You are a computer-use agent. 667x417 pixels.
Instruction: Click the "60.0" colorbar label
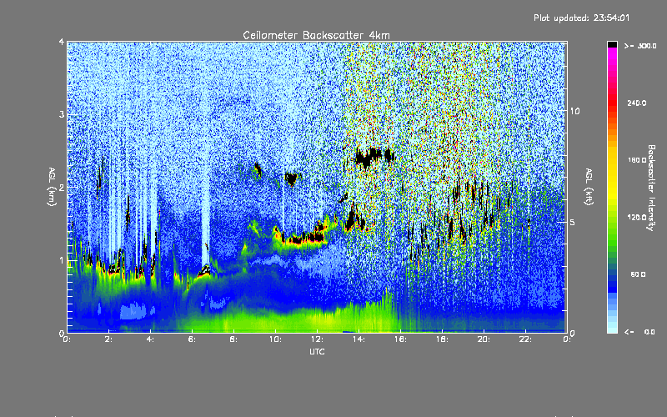[638, 274]
